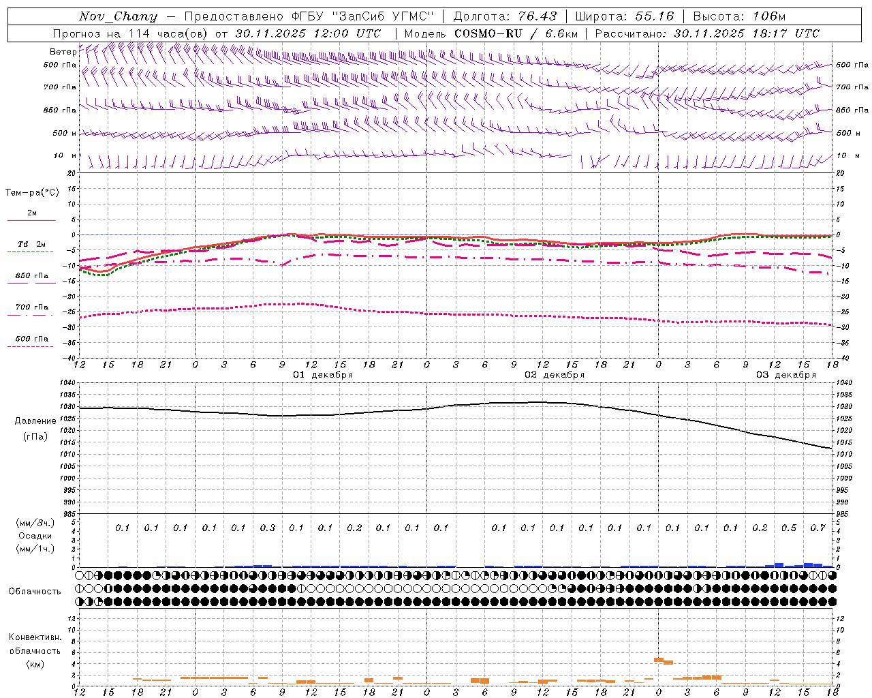Click the 'Долгота: 76.43' longitude value

(x=505, y=16)
